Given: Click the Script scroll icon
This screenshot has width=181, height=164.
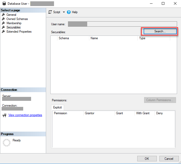Looking at the screenshot, I should click(50, 12).
